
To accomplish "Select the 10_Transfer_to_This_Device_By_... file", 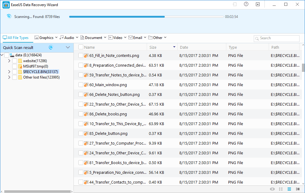I will 118,124.
